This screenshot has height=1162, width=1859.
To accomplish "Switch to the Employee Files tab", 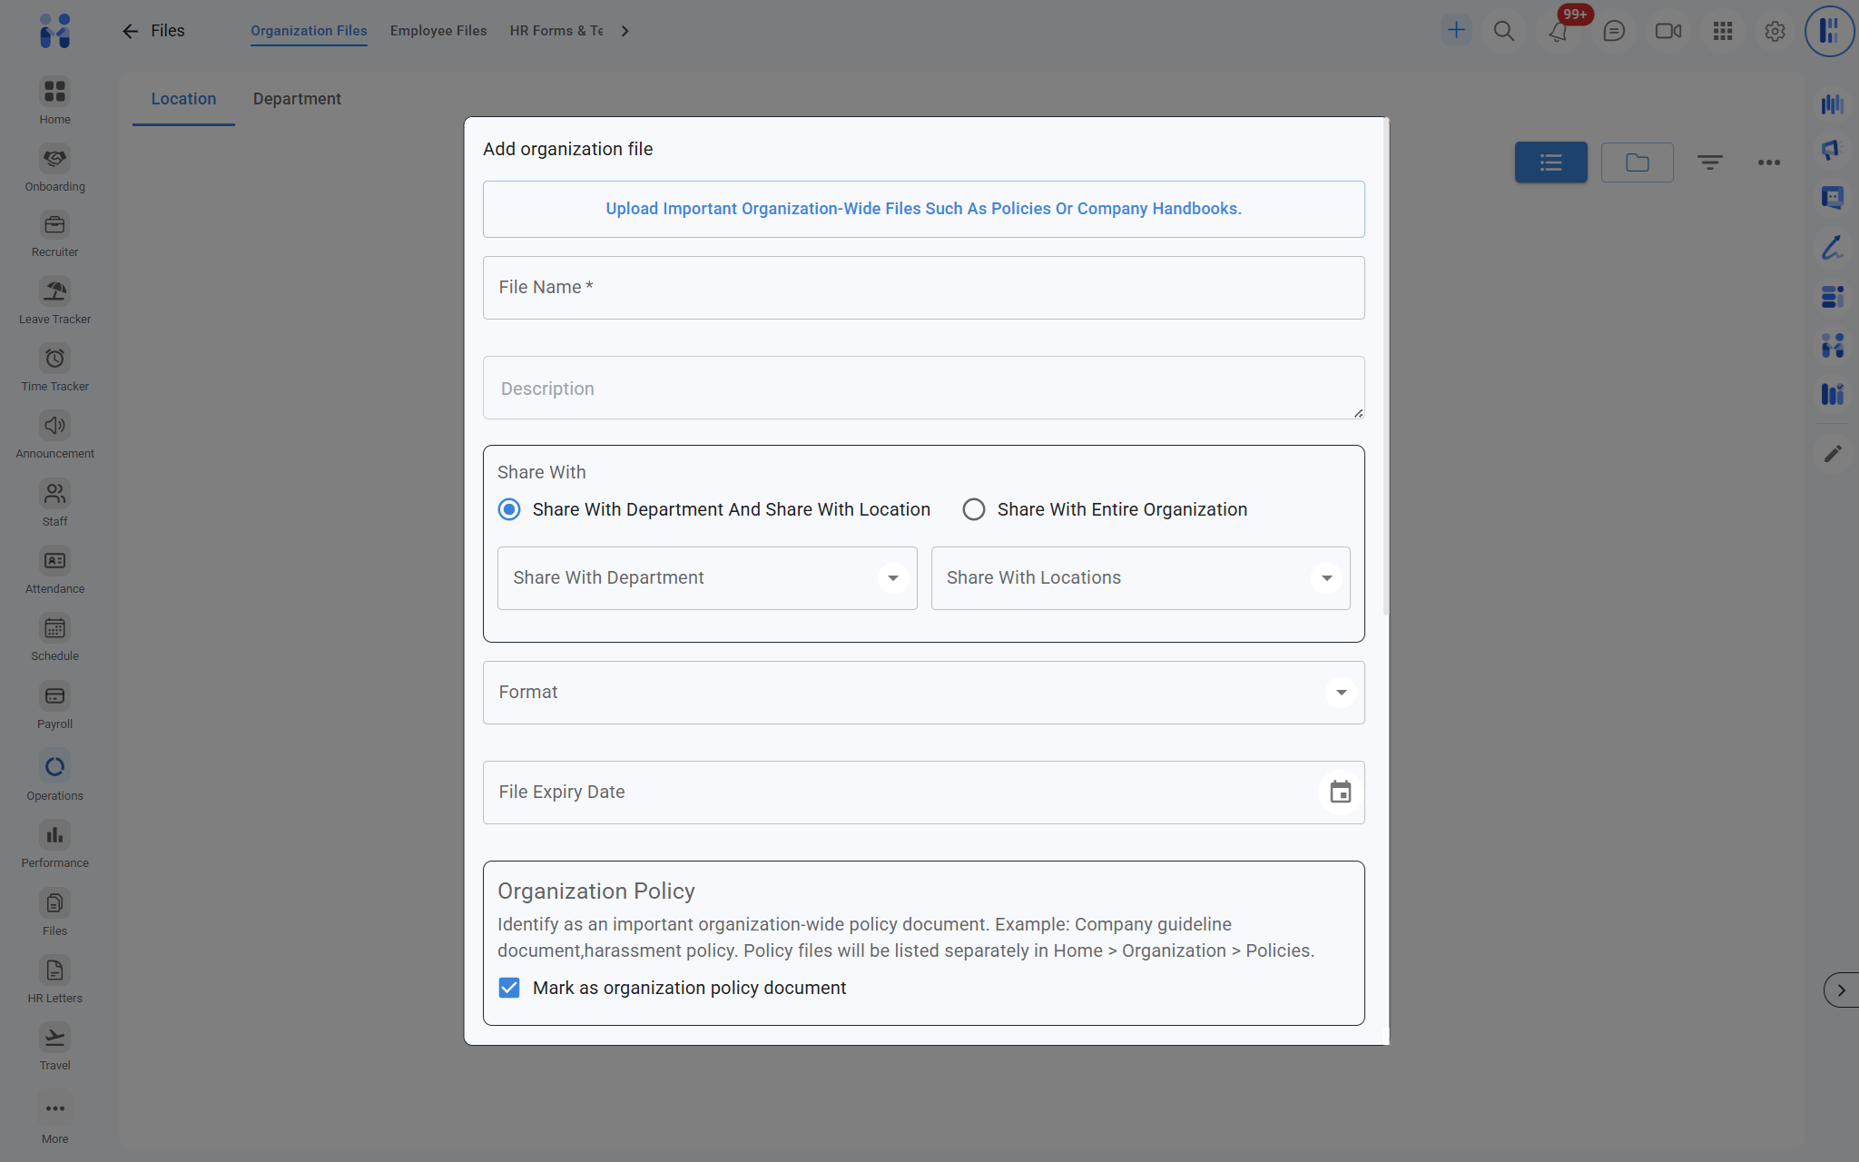I will coord(438,31).
